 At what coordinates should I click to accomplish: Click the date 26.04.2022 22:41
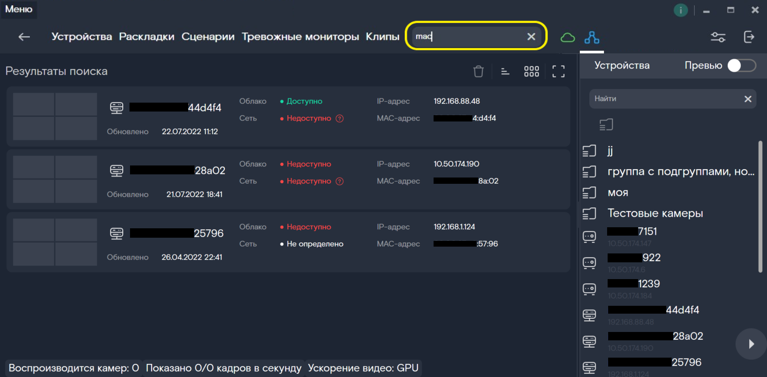click(192, 257)
